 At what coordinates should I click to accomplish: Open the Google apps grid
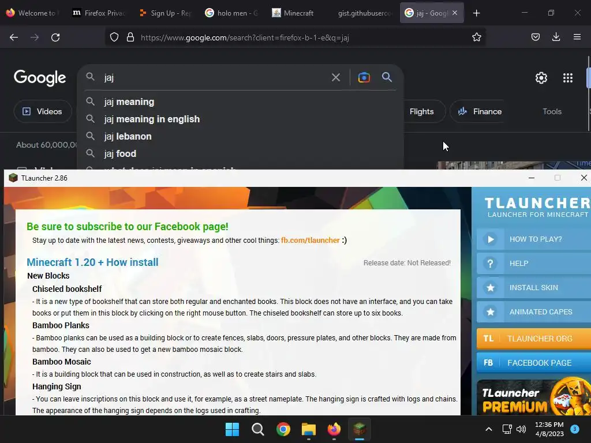(x=568, y=78)
